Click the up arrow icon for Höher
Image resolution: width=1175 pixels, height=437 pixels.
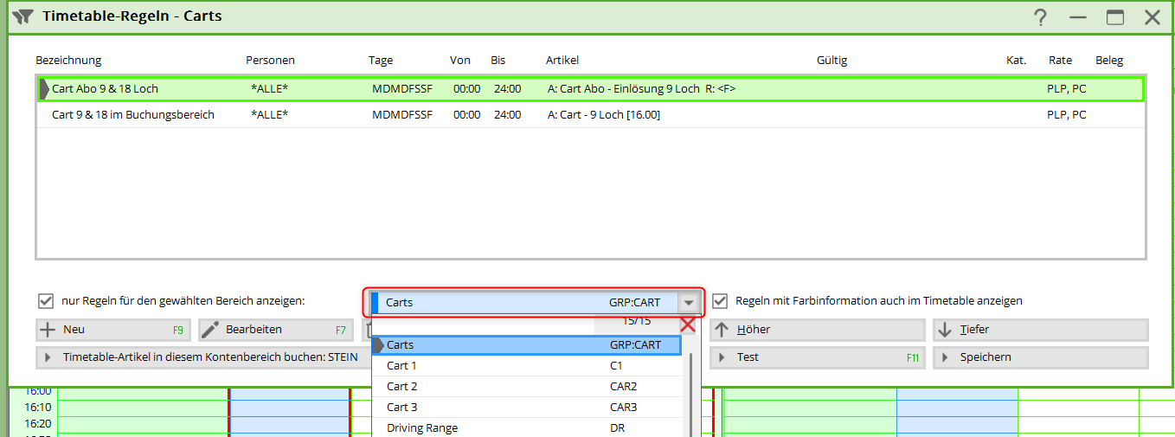tap(722, 330)
